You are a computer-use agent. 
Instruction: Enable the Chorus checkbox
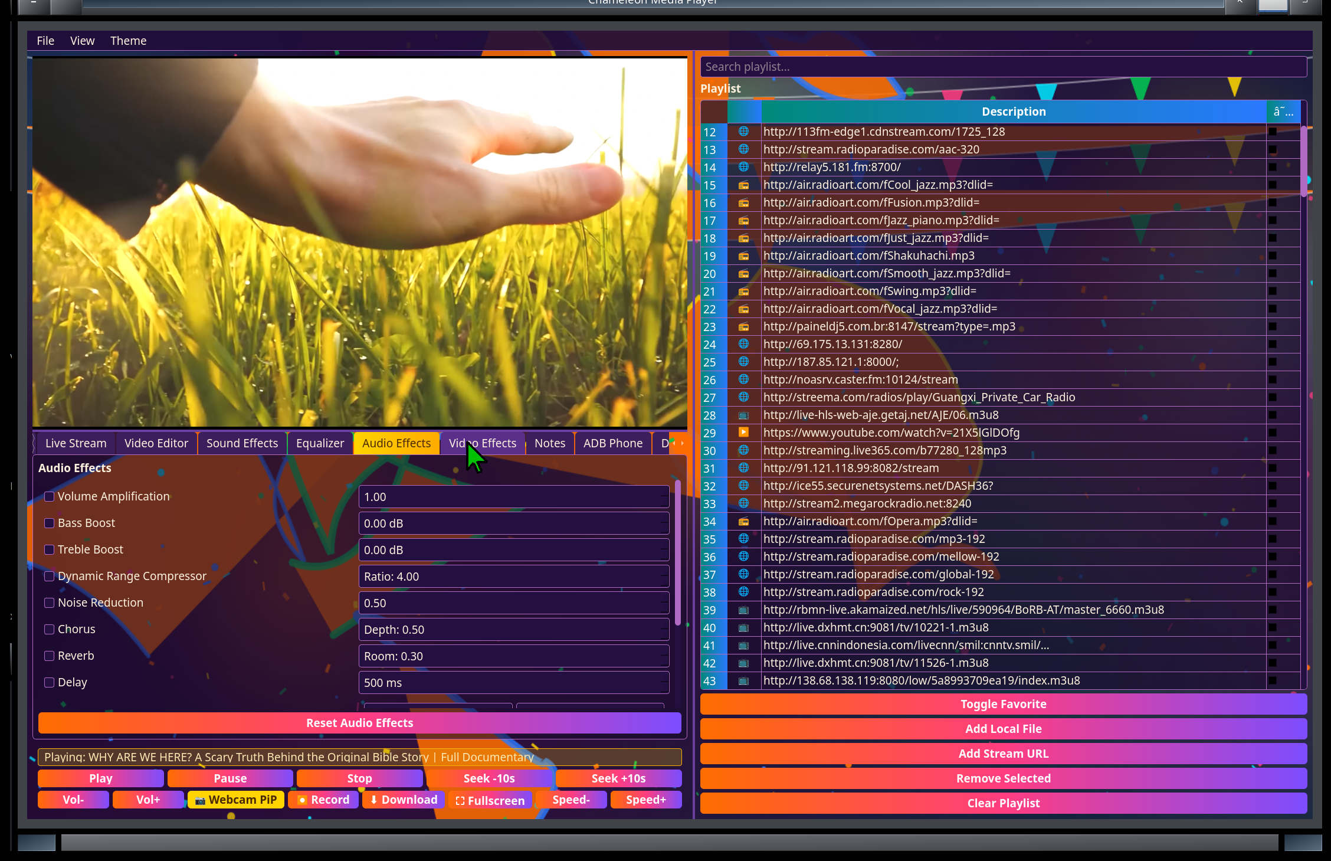tap(50, 629)
